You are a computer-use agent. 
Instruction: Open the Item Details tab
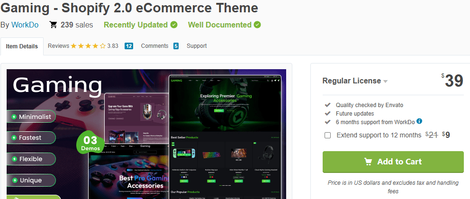pyautogui.click(x=22, y=46)
